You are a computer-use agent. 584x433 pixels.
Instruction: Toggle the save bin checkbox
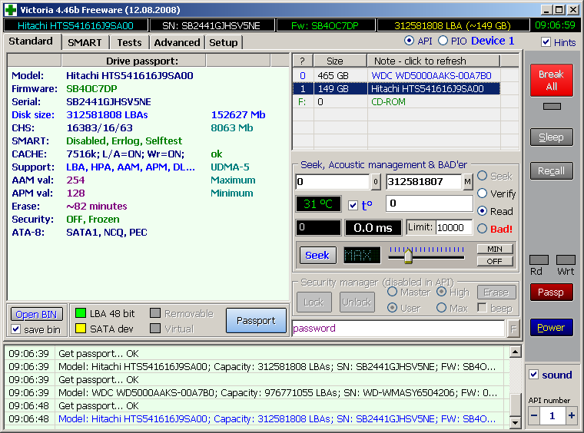[x=15, y=329]
